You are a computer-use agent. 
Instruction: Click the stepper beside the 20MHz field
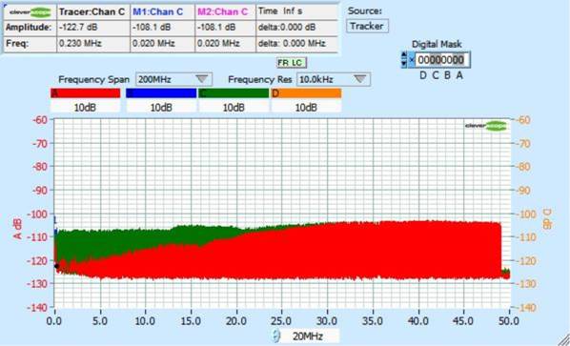coord(276,336)
